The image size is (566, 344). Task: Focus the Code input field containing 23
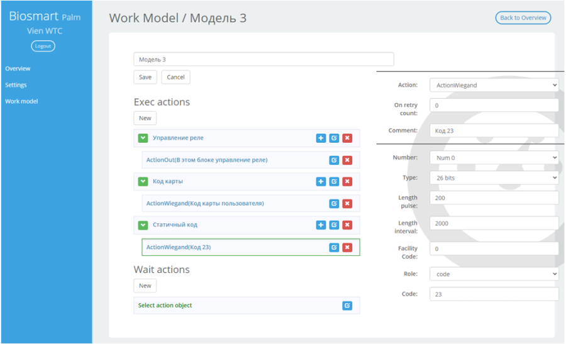click(494, 294)
